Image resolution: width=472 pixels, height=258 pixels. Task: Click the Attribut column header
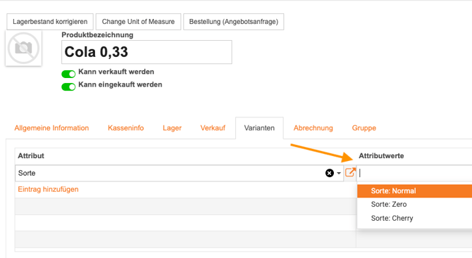31,156
